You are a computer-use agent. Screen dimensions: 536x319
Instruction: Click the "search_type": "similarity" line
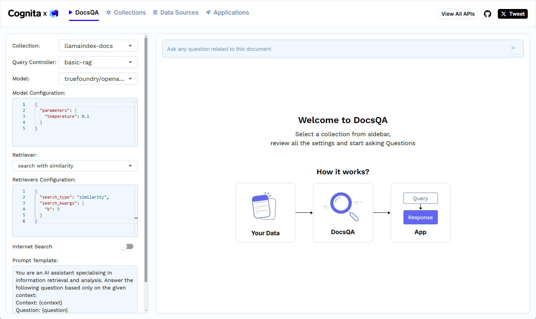click(74, 197)
